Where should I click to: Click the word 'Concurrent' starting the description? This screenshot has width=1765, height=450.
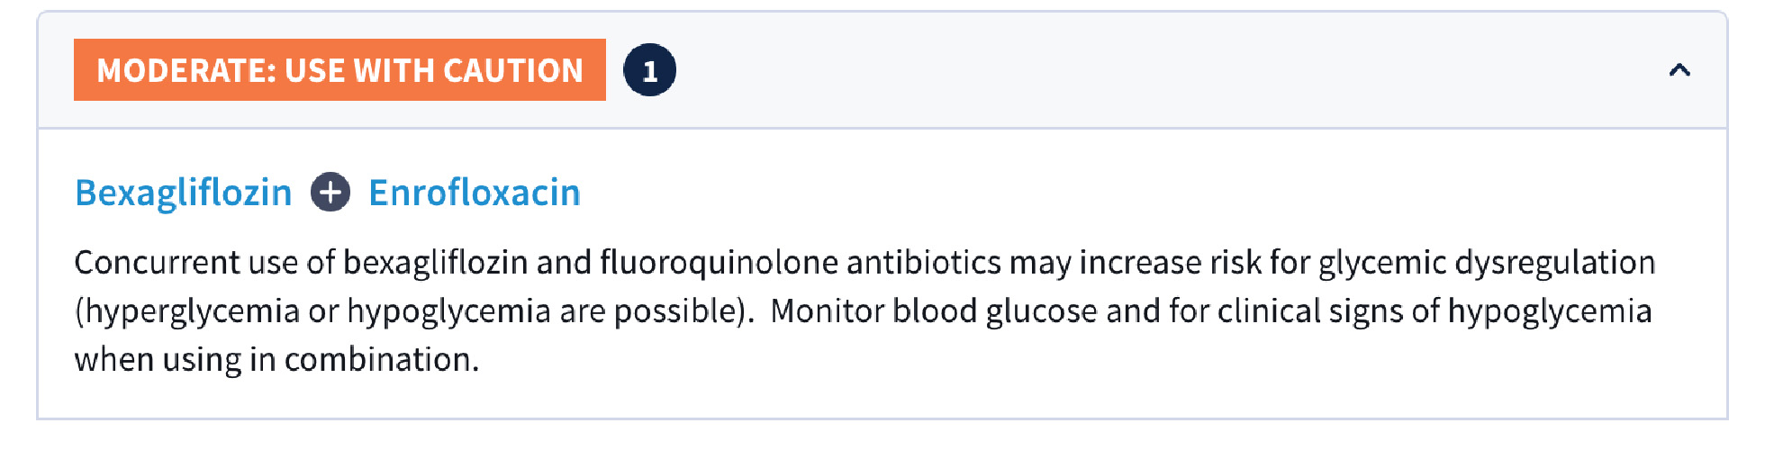click(x=157, y=263)
